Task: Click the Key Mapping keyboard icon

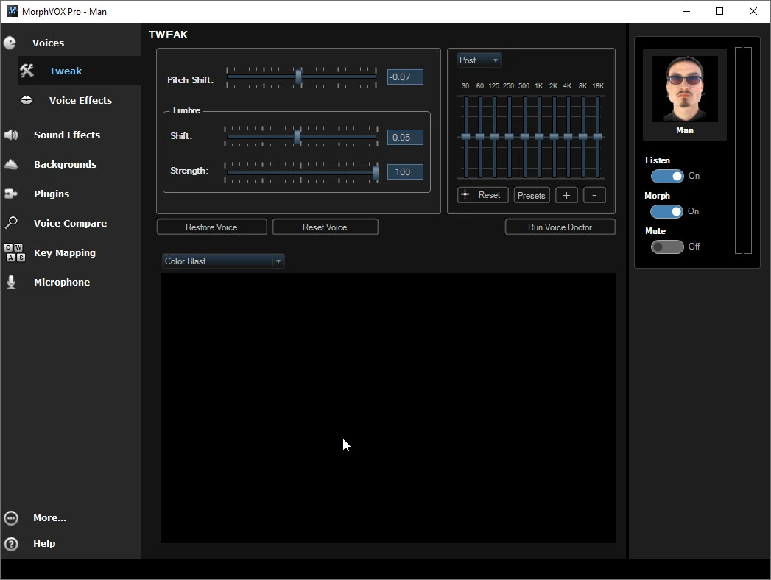Action: click(x=14, y=252)
